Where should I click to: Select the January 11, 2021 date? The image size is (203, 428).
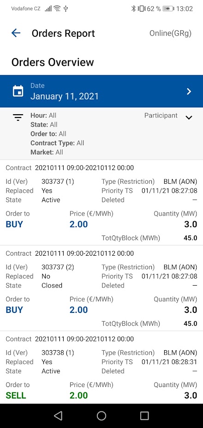65,96
